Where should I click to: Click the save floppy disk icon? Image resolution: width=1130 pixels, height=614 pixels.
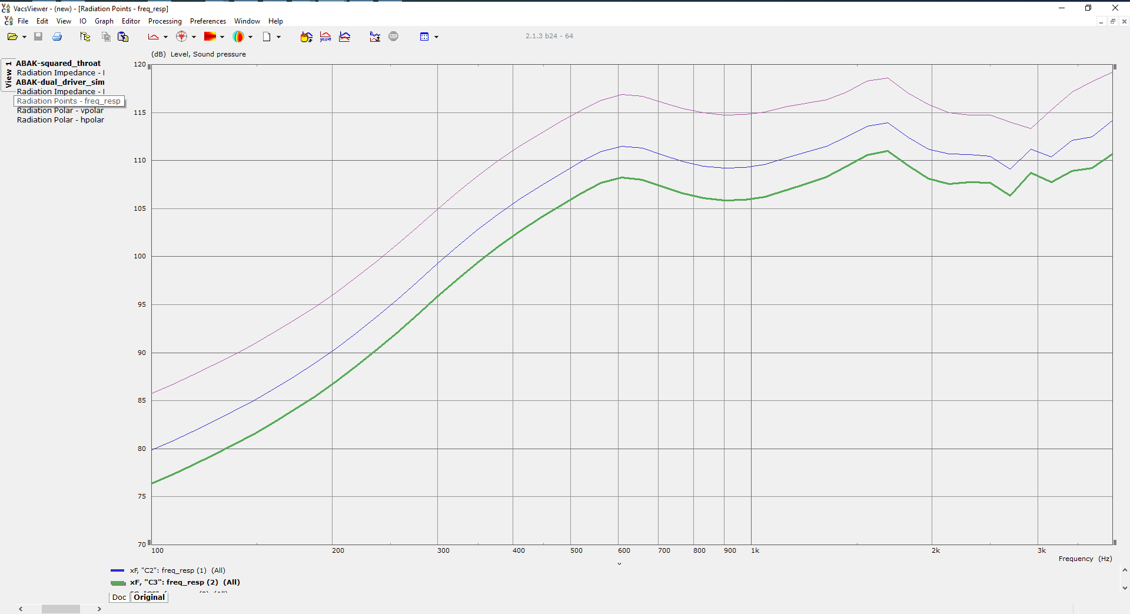[x=38, y=36]
